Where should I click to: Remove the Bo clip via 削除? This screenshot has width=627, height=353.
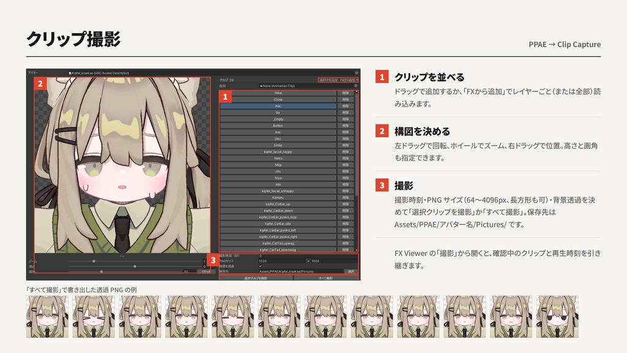tap(345, 113)
